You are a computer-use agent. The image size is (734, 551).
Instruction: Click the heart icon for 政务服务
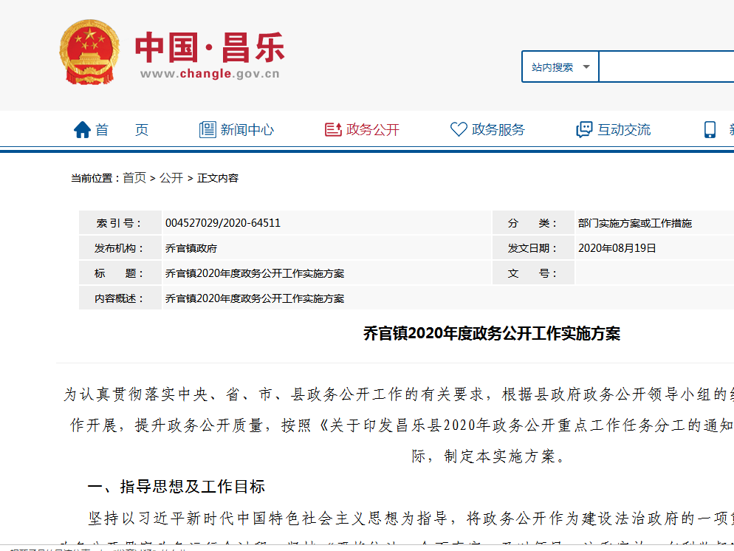pos(459,130)
